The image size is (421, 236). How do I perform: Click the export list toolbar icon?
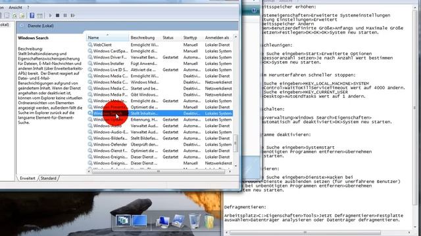click(x=22, y=16)
